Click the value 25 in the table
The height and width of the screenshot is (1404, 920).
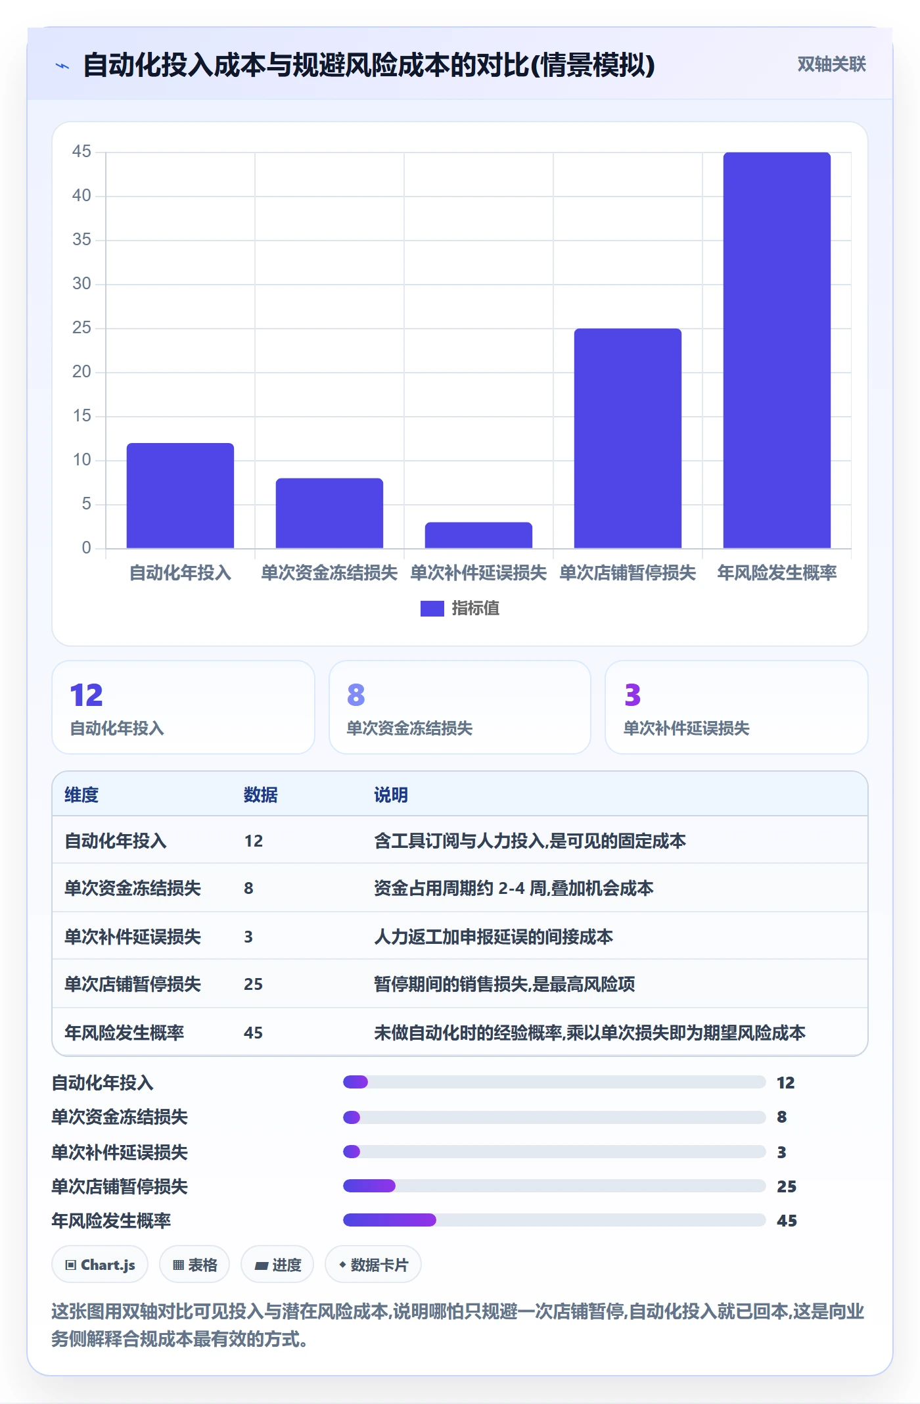tap(253, 985)
